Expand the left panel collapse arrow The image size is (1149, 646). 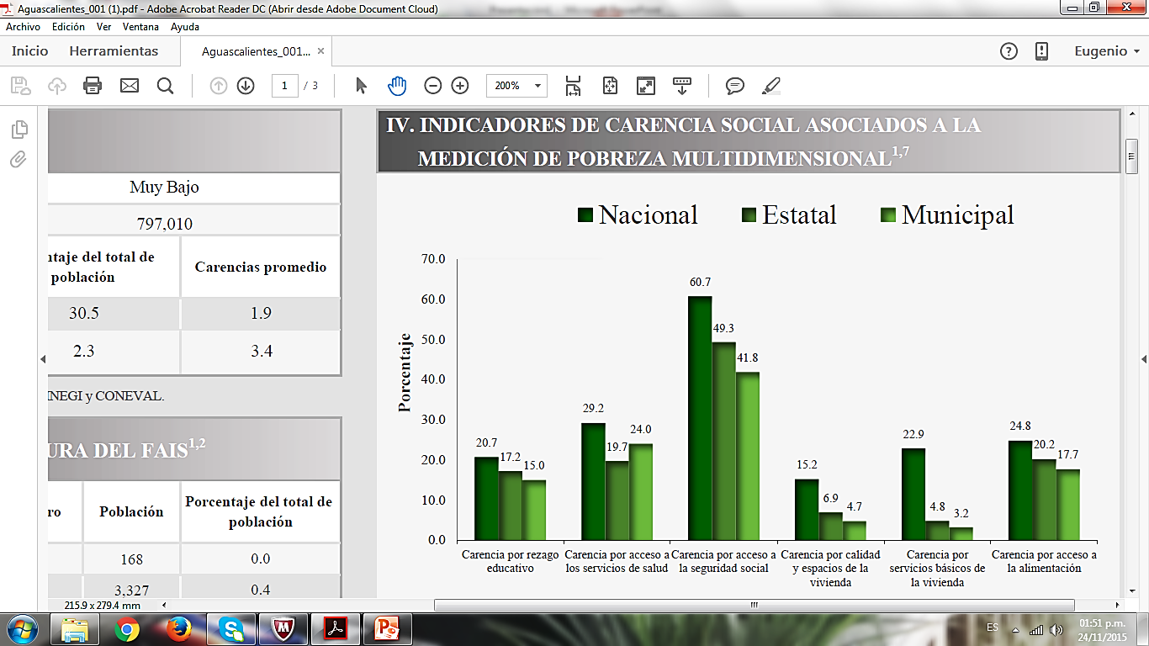43,359
